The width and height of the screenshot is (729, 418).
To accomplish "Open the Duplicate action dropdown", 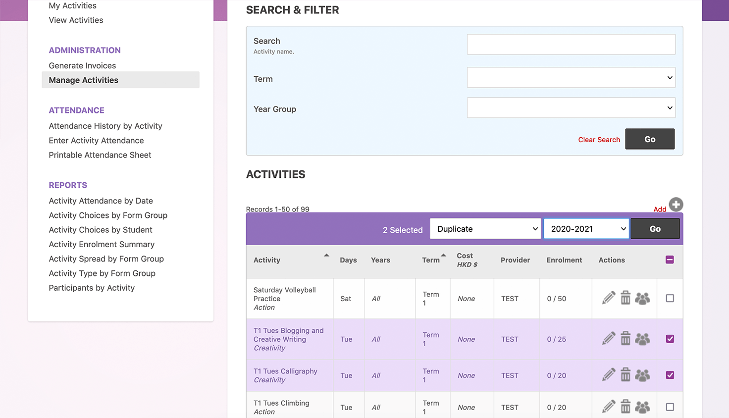I will (x=485, y=229).
